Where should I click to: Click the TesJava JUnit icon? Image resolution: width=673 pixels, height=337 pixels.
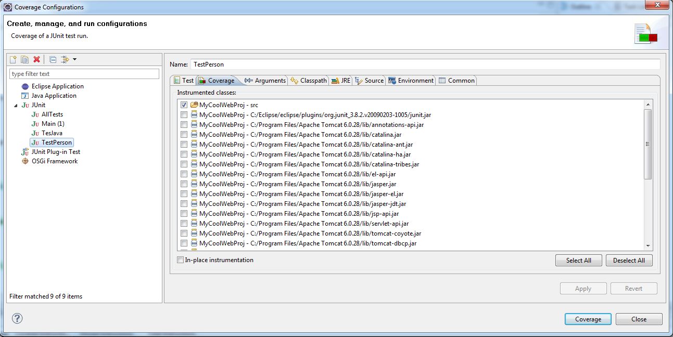[35, 133]
